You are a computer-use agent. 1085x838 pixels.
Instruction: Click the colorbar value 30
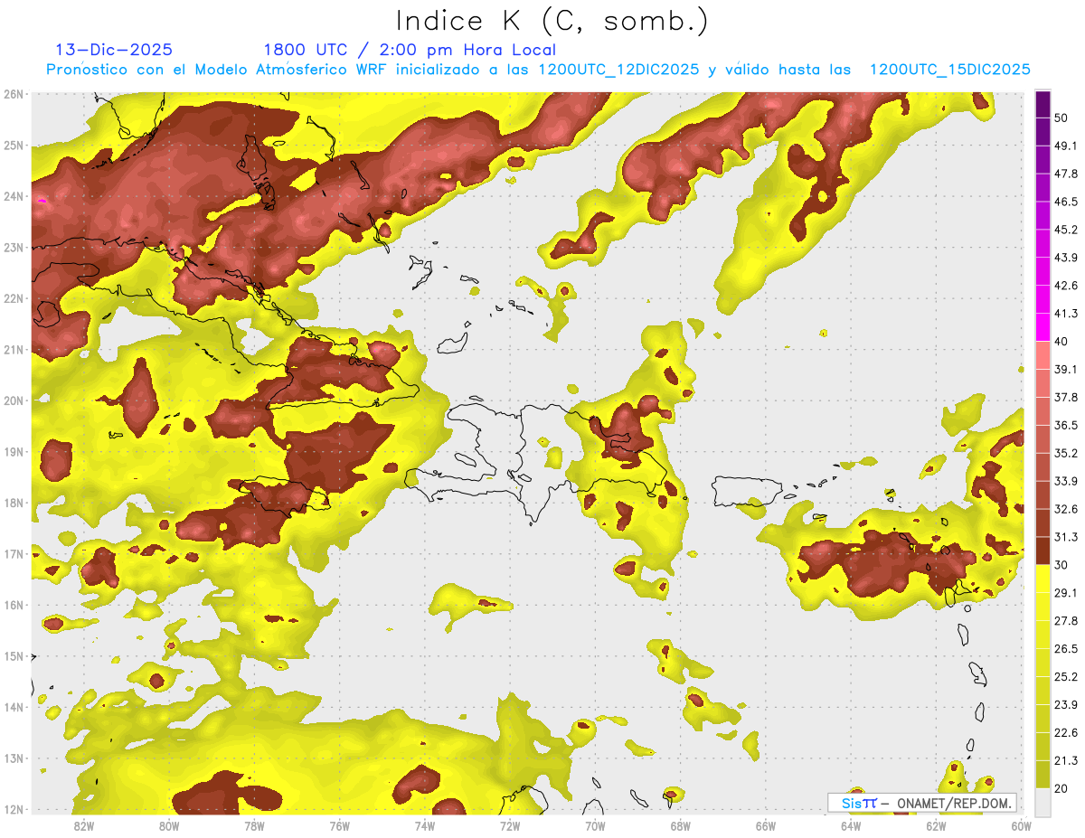1062,564
